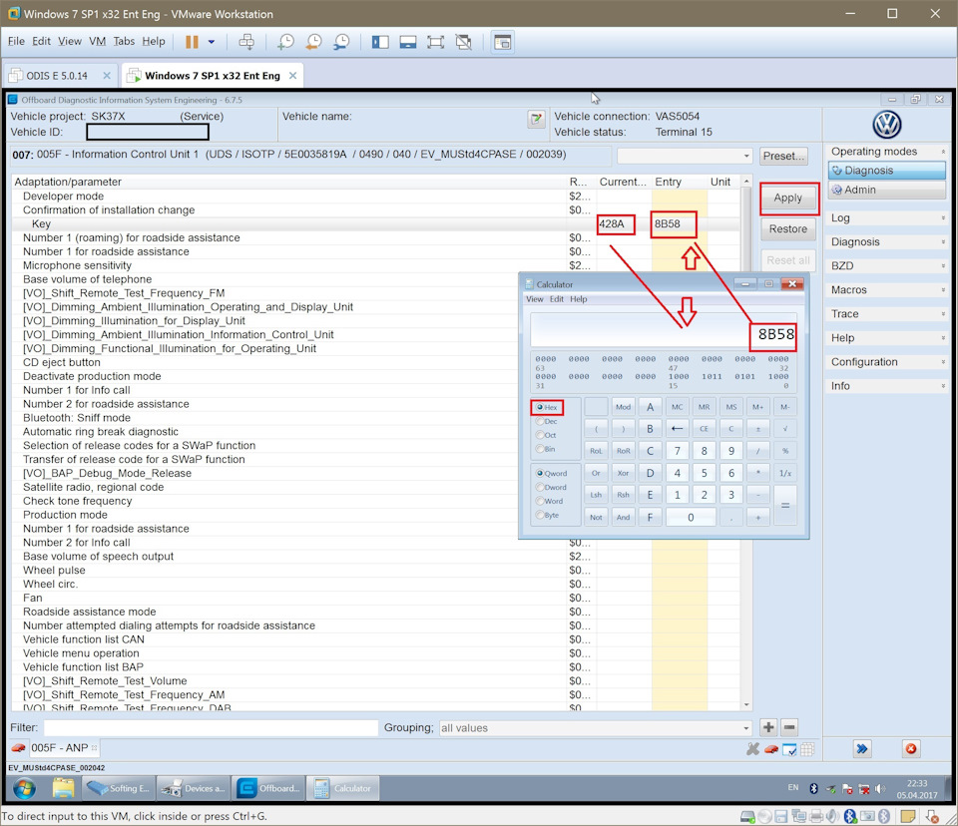Send Ctrl+Alt+Del to VM toolbar icon

point(246,42)
